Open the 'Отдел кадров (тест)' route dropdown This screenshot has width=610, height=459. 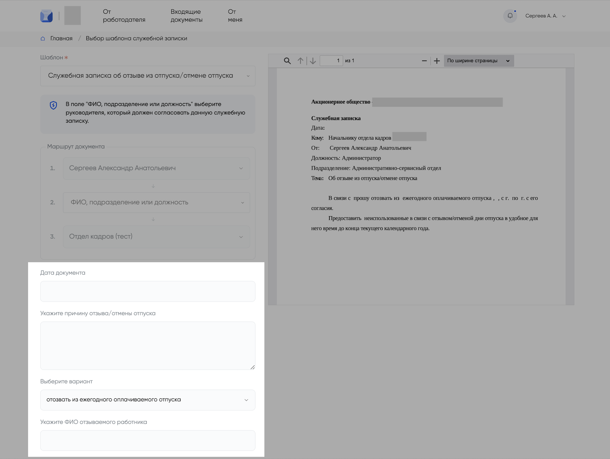tap(157, 237)
